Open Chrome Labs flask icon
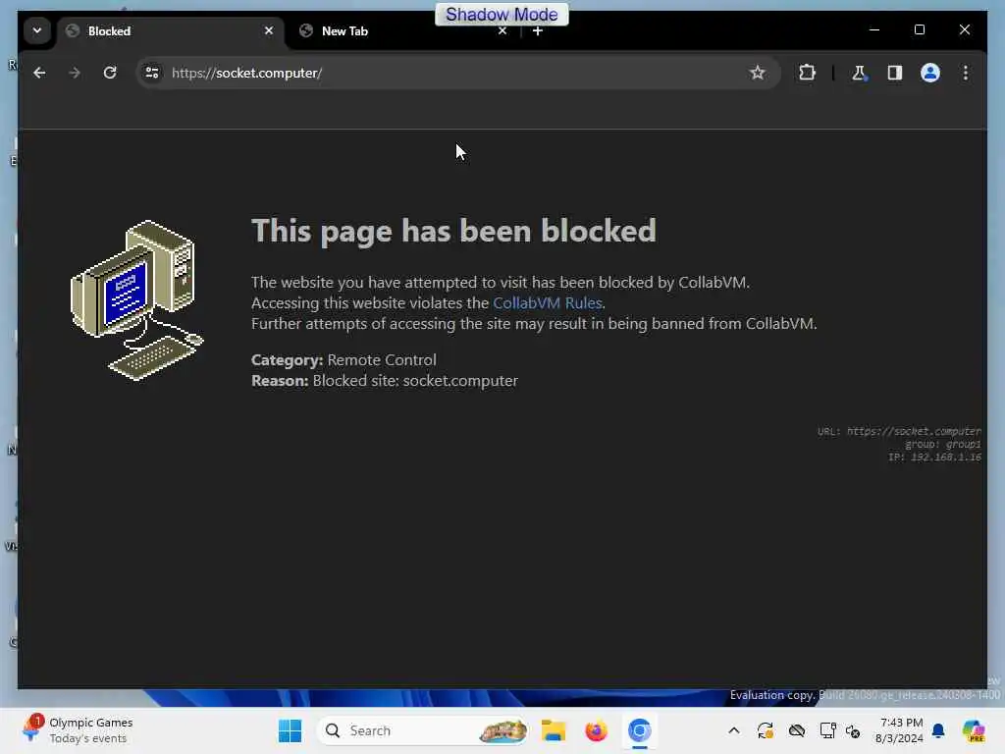The height and width of the screenshot is (754, 1005). click(859, 73)
